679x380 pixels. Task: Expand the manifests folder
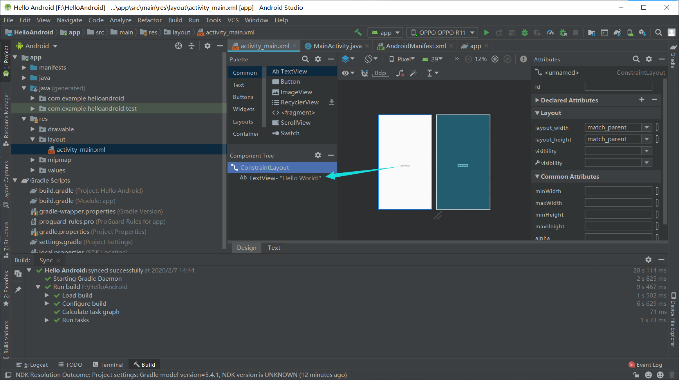(24, 68)
